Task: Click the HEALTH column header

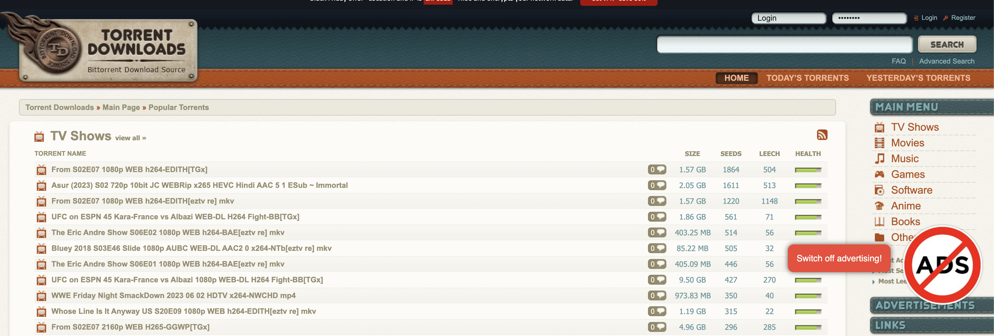Action: point(808,154)
